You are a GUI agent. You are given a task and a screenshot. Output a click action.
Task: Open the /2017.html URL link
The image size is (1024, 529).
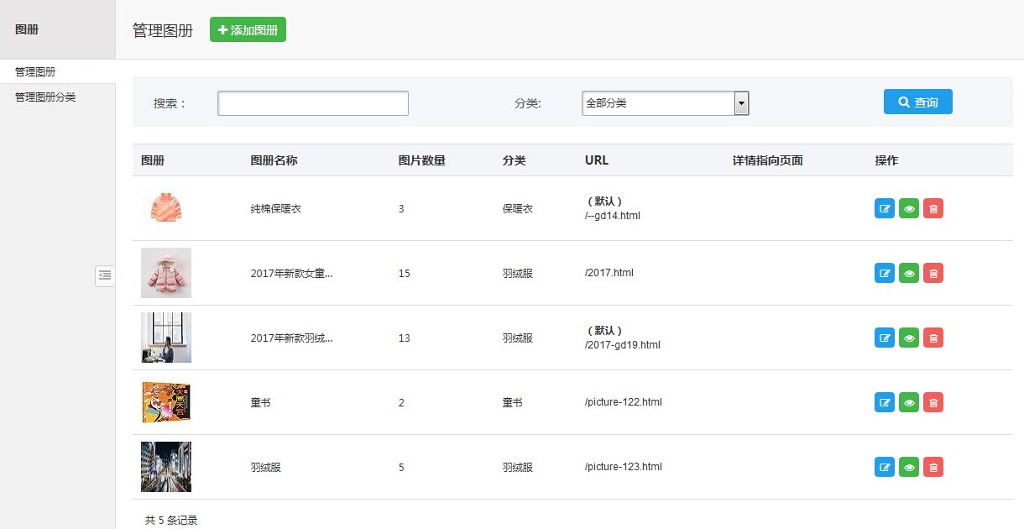(x=610, y=272)
